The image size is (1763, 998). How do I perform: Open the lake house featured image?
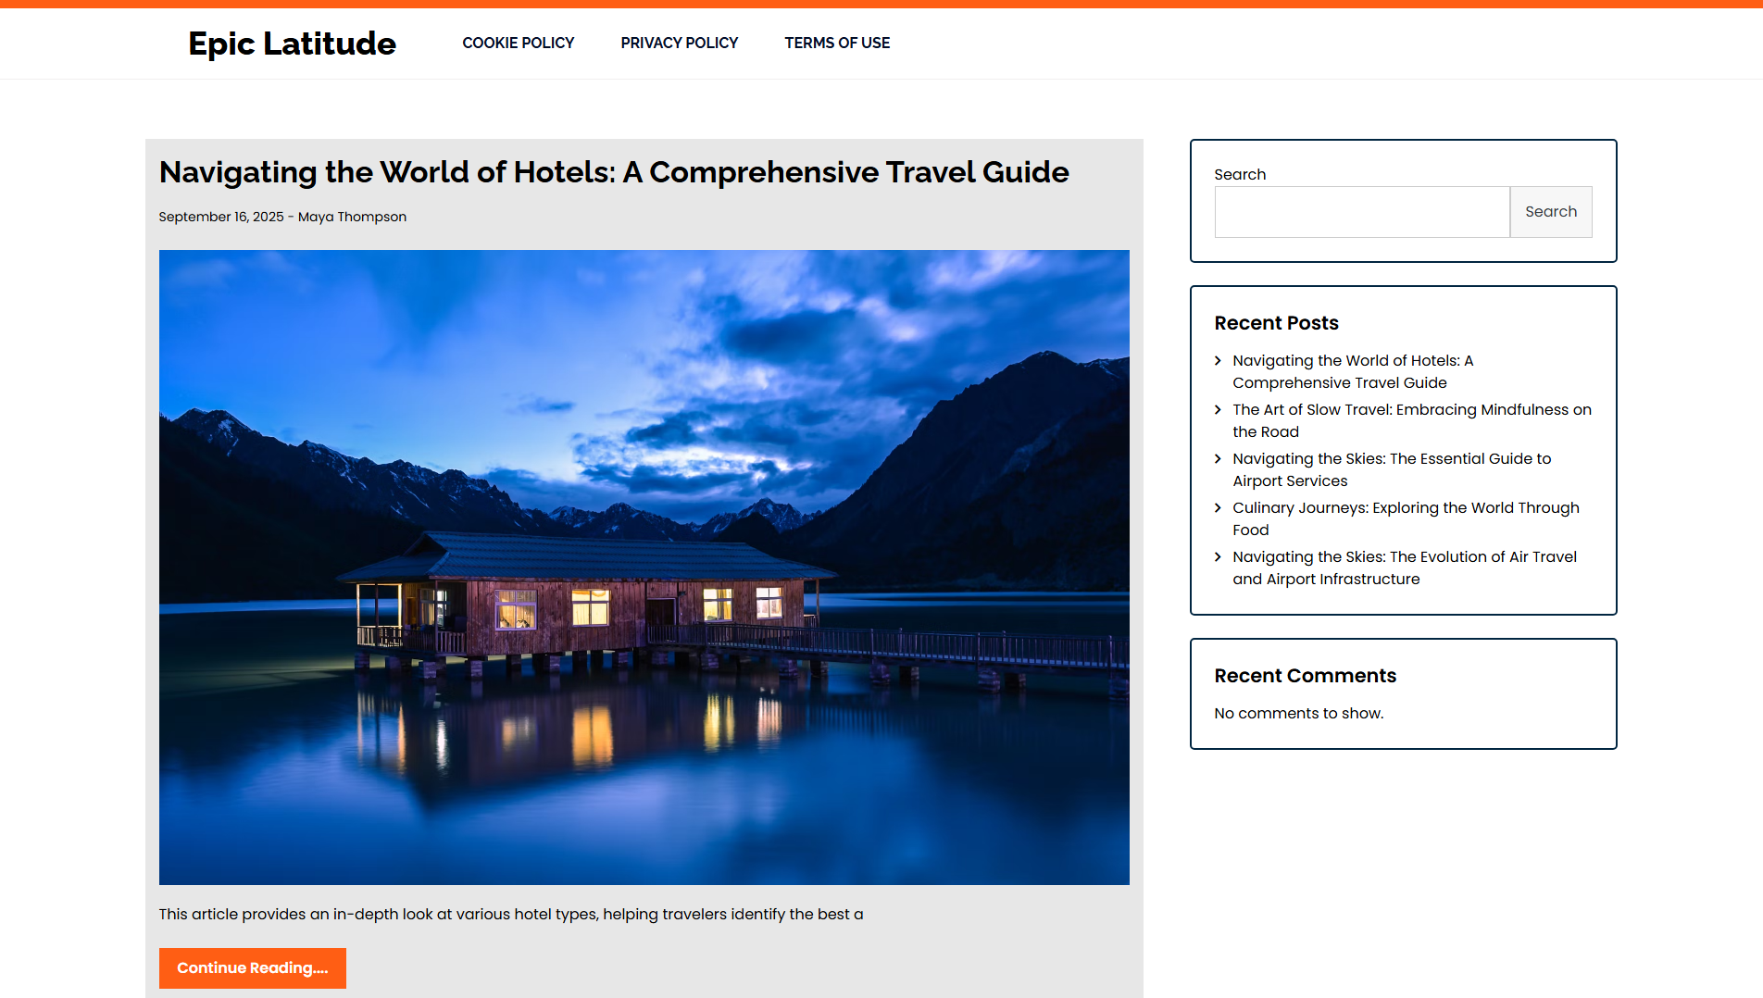coord(644,568)
